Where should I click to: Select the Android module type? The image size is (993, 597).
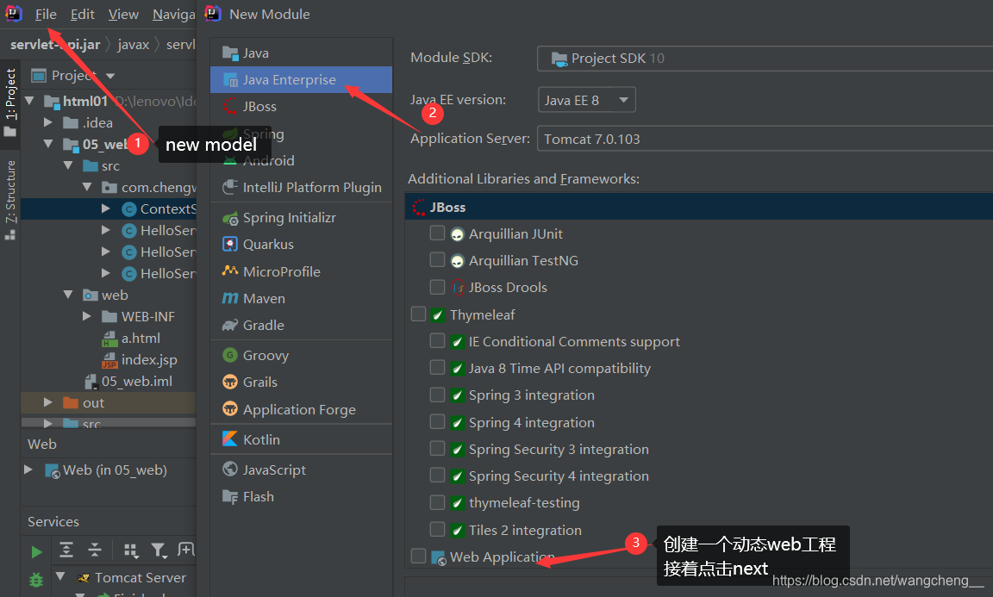pos(302,161)
